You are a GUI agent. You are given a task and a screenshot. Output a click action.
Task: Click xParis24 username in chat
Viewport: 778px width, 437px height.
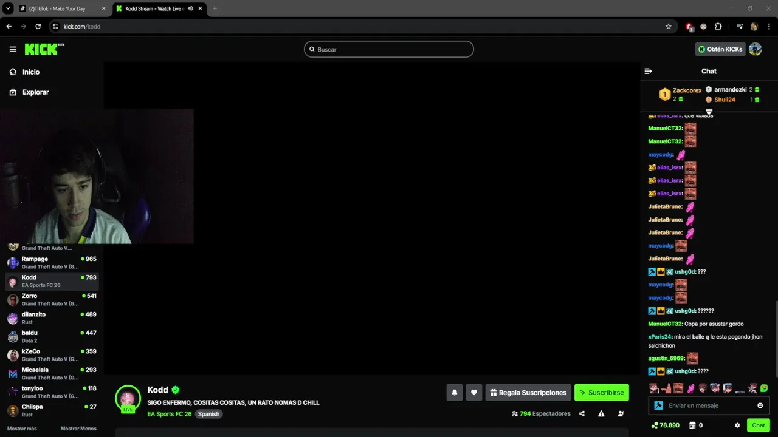(659, 337)
